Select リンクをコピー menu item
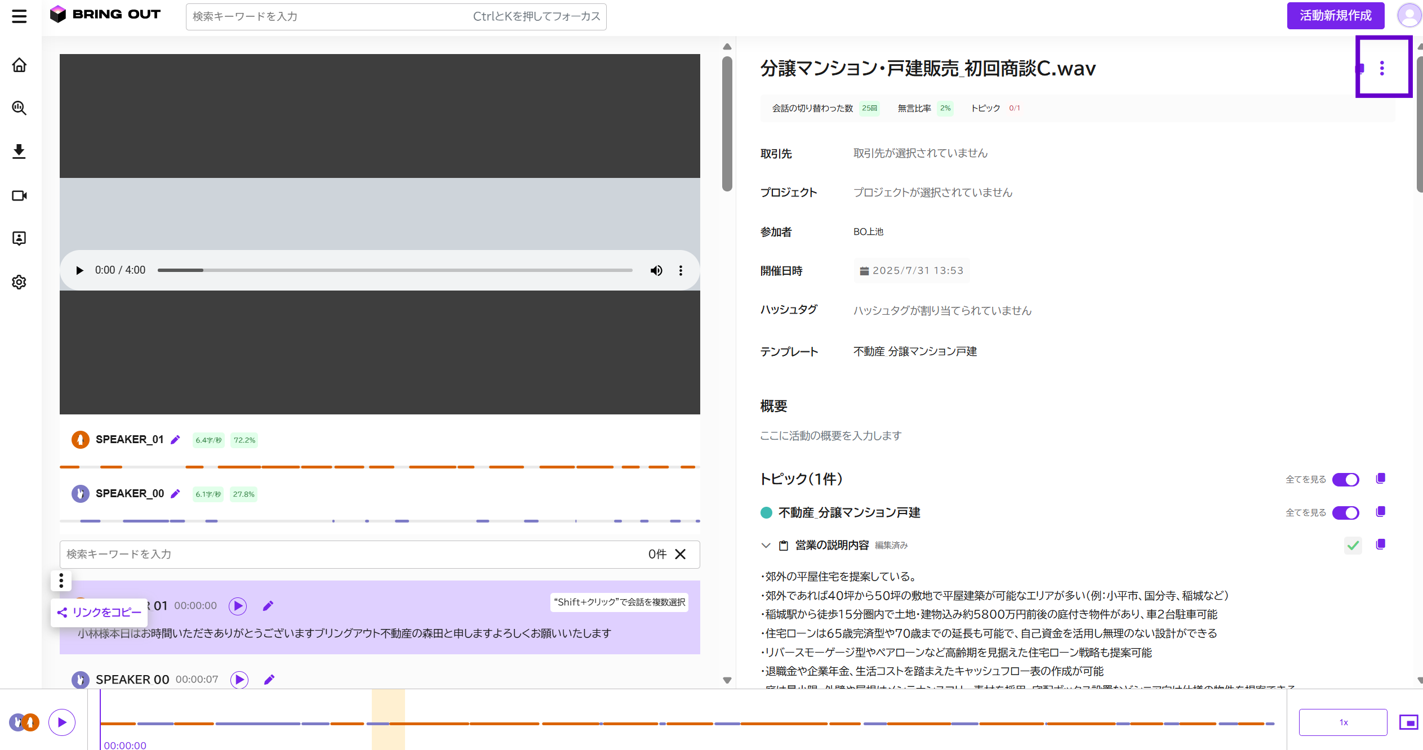Screen dimensions: 1423x750 (x=99, y=613)
